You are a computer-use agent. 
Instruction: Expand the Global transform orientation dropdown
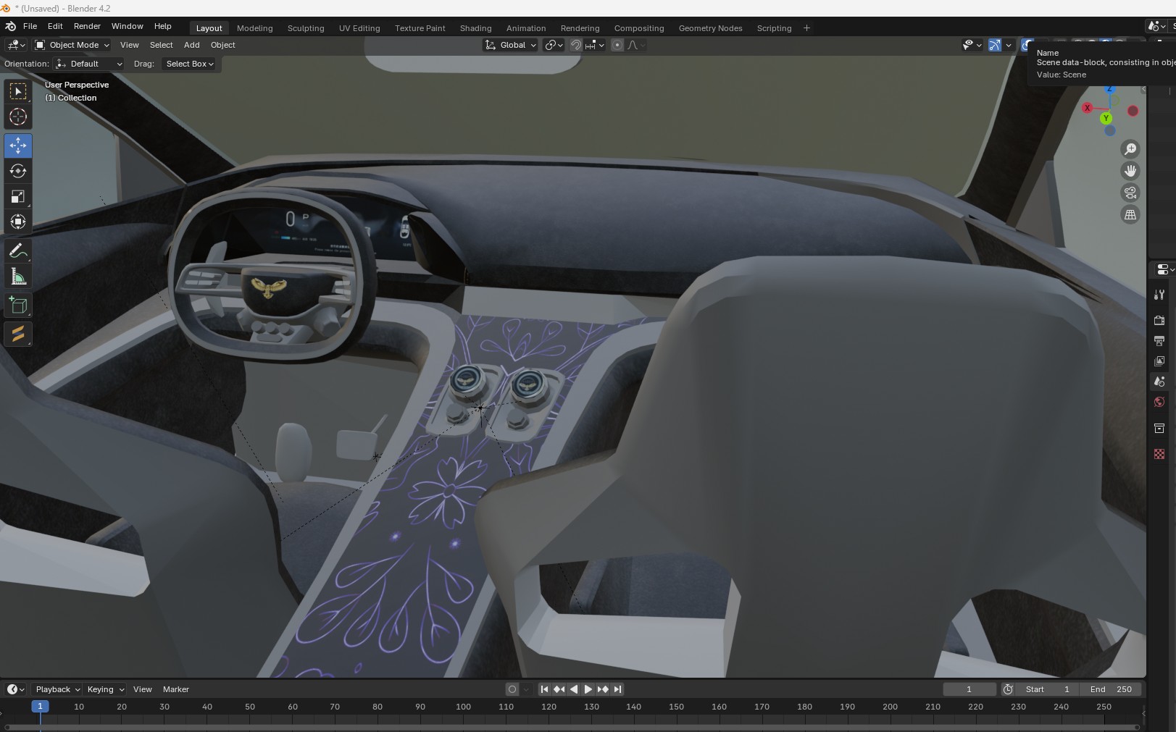point(511,45)
